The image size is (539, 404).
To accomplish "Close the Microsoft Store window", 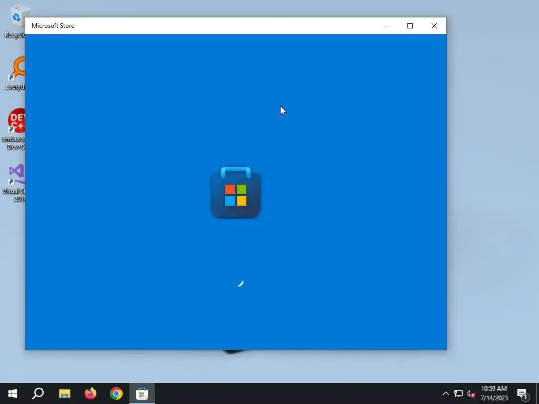I will point(434,26).
